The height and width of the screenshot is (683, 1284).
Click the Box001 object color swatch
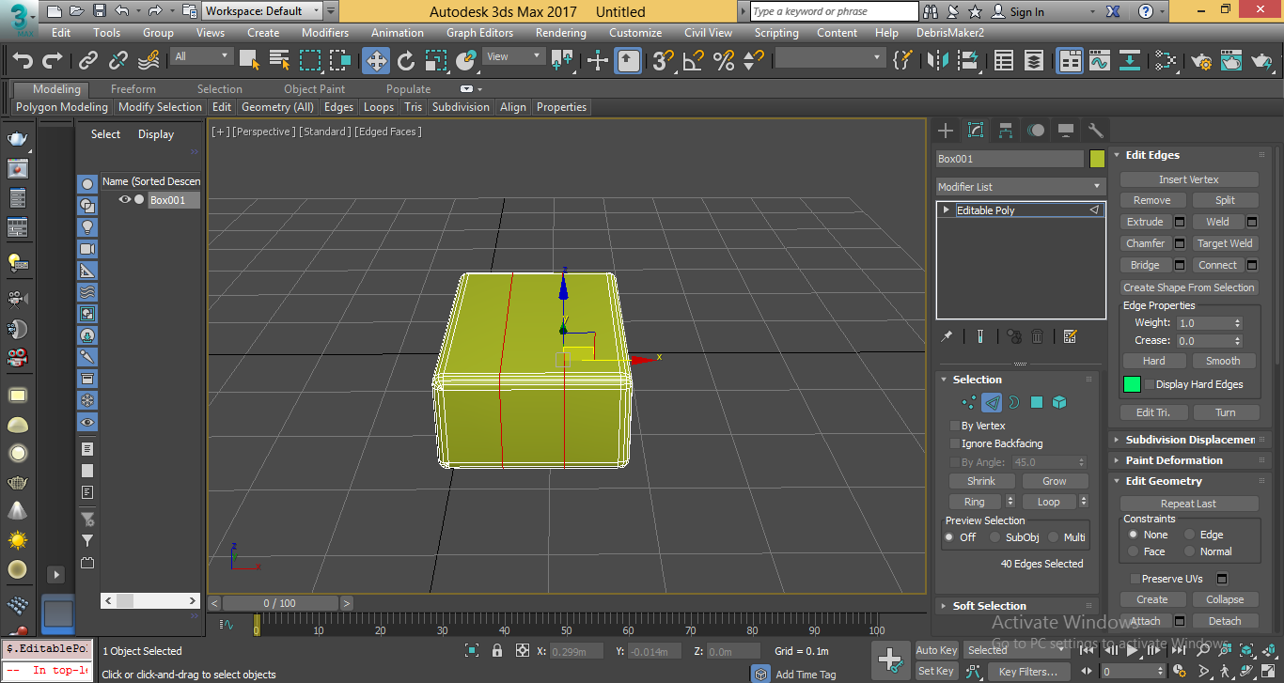pos(1097,159)
